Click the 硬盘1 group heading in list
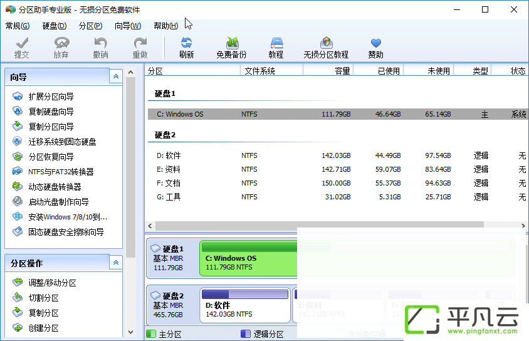Screen dimensions: 529x341 point(165,94)
